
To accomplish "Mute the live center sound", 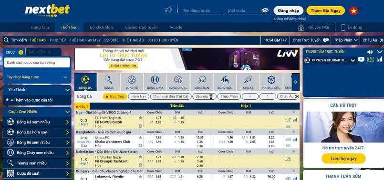I will tap(370, 52).
